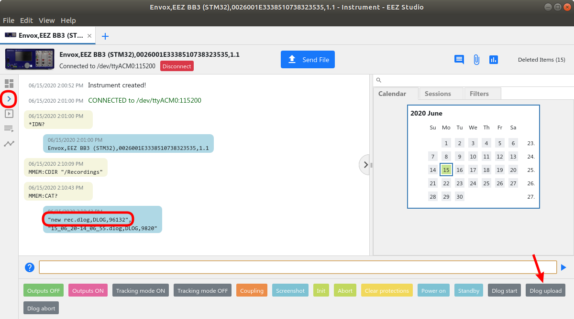Click the red Disconnect button
This screenshot has width=574, height=319.
177,66
